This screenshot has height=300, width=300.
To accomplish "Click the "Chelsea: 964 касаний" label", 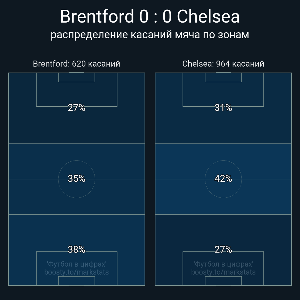I will pyautogui.click(x=223, y=64).
